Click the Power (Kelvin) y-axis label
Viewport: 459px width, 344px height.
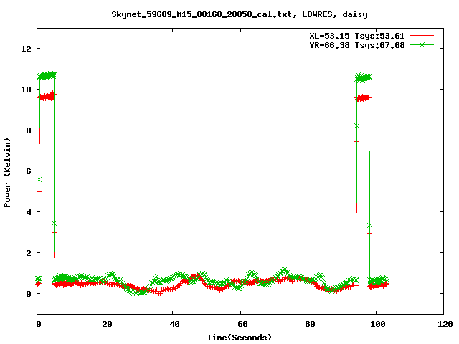tap(7, 173)
